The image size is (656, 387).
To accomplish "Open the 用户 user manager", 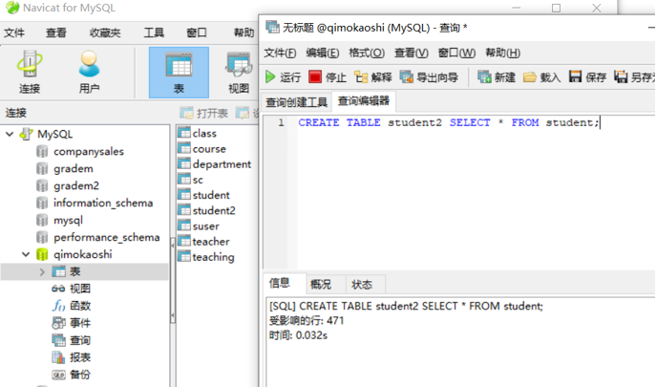I will coord(89,72).
